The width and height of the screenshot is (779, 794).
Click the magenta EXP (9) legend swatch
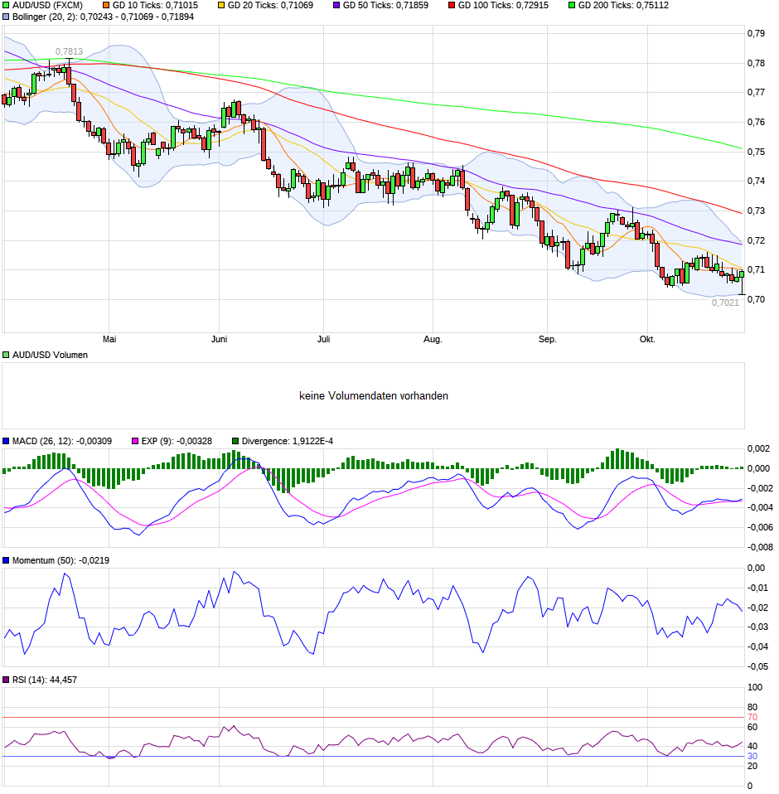pyautogui.click(x=135, y=442)
